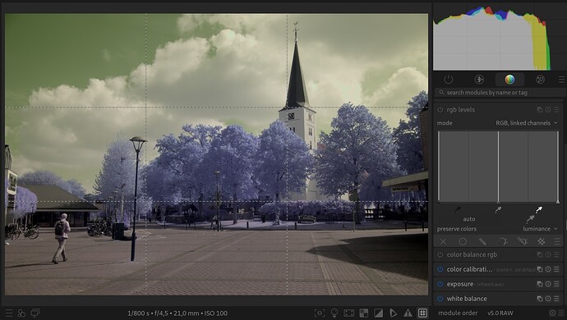
Task: Collapse the rgb levels module header
Action: click(x=461, y=110)
